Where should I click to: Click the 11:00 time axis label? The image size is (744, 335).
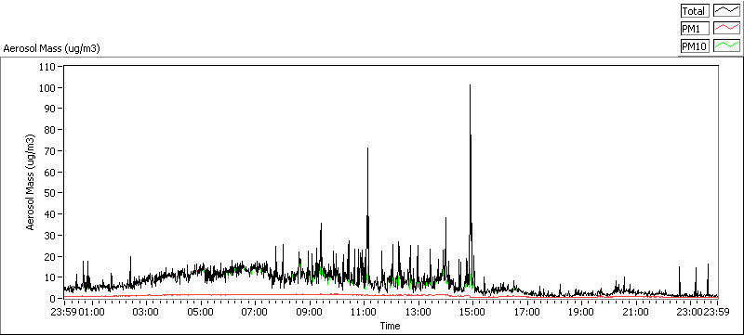(x=364, y=312)
